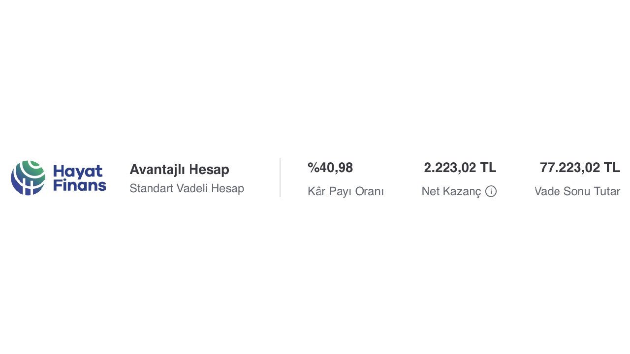The height and width of the screenshot is (354, 630).
Task: Click the %40,98 profit share rate
Action: click(330, 168)
